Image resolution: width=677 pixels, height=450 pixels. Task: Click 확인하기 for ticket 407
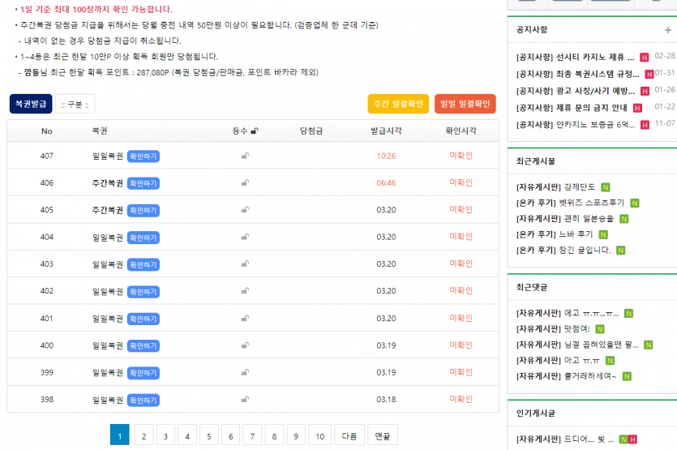point(144,156)
